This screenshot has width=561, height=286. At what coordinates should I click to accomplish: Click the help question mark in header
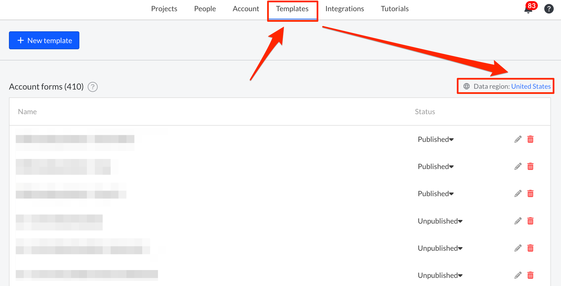(549, 9)
